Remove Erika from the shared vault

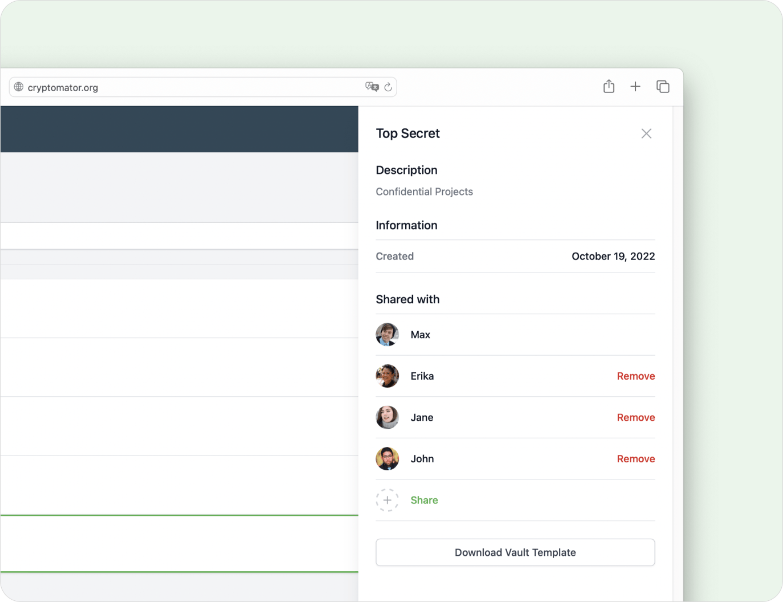click(635, 376)
